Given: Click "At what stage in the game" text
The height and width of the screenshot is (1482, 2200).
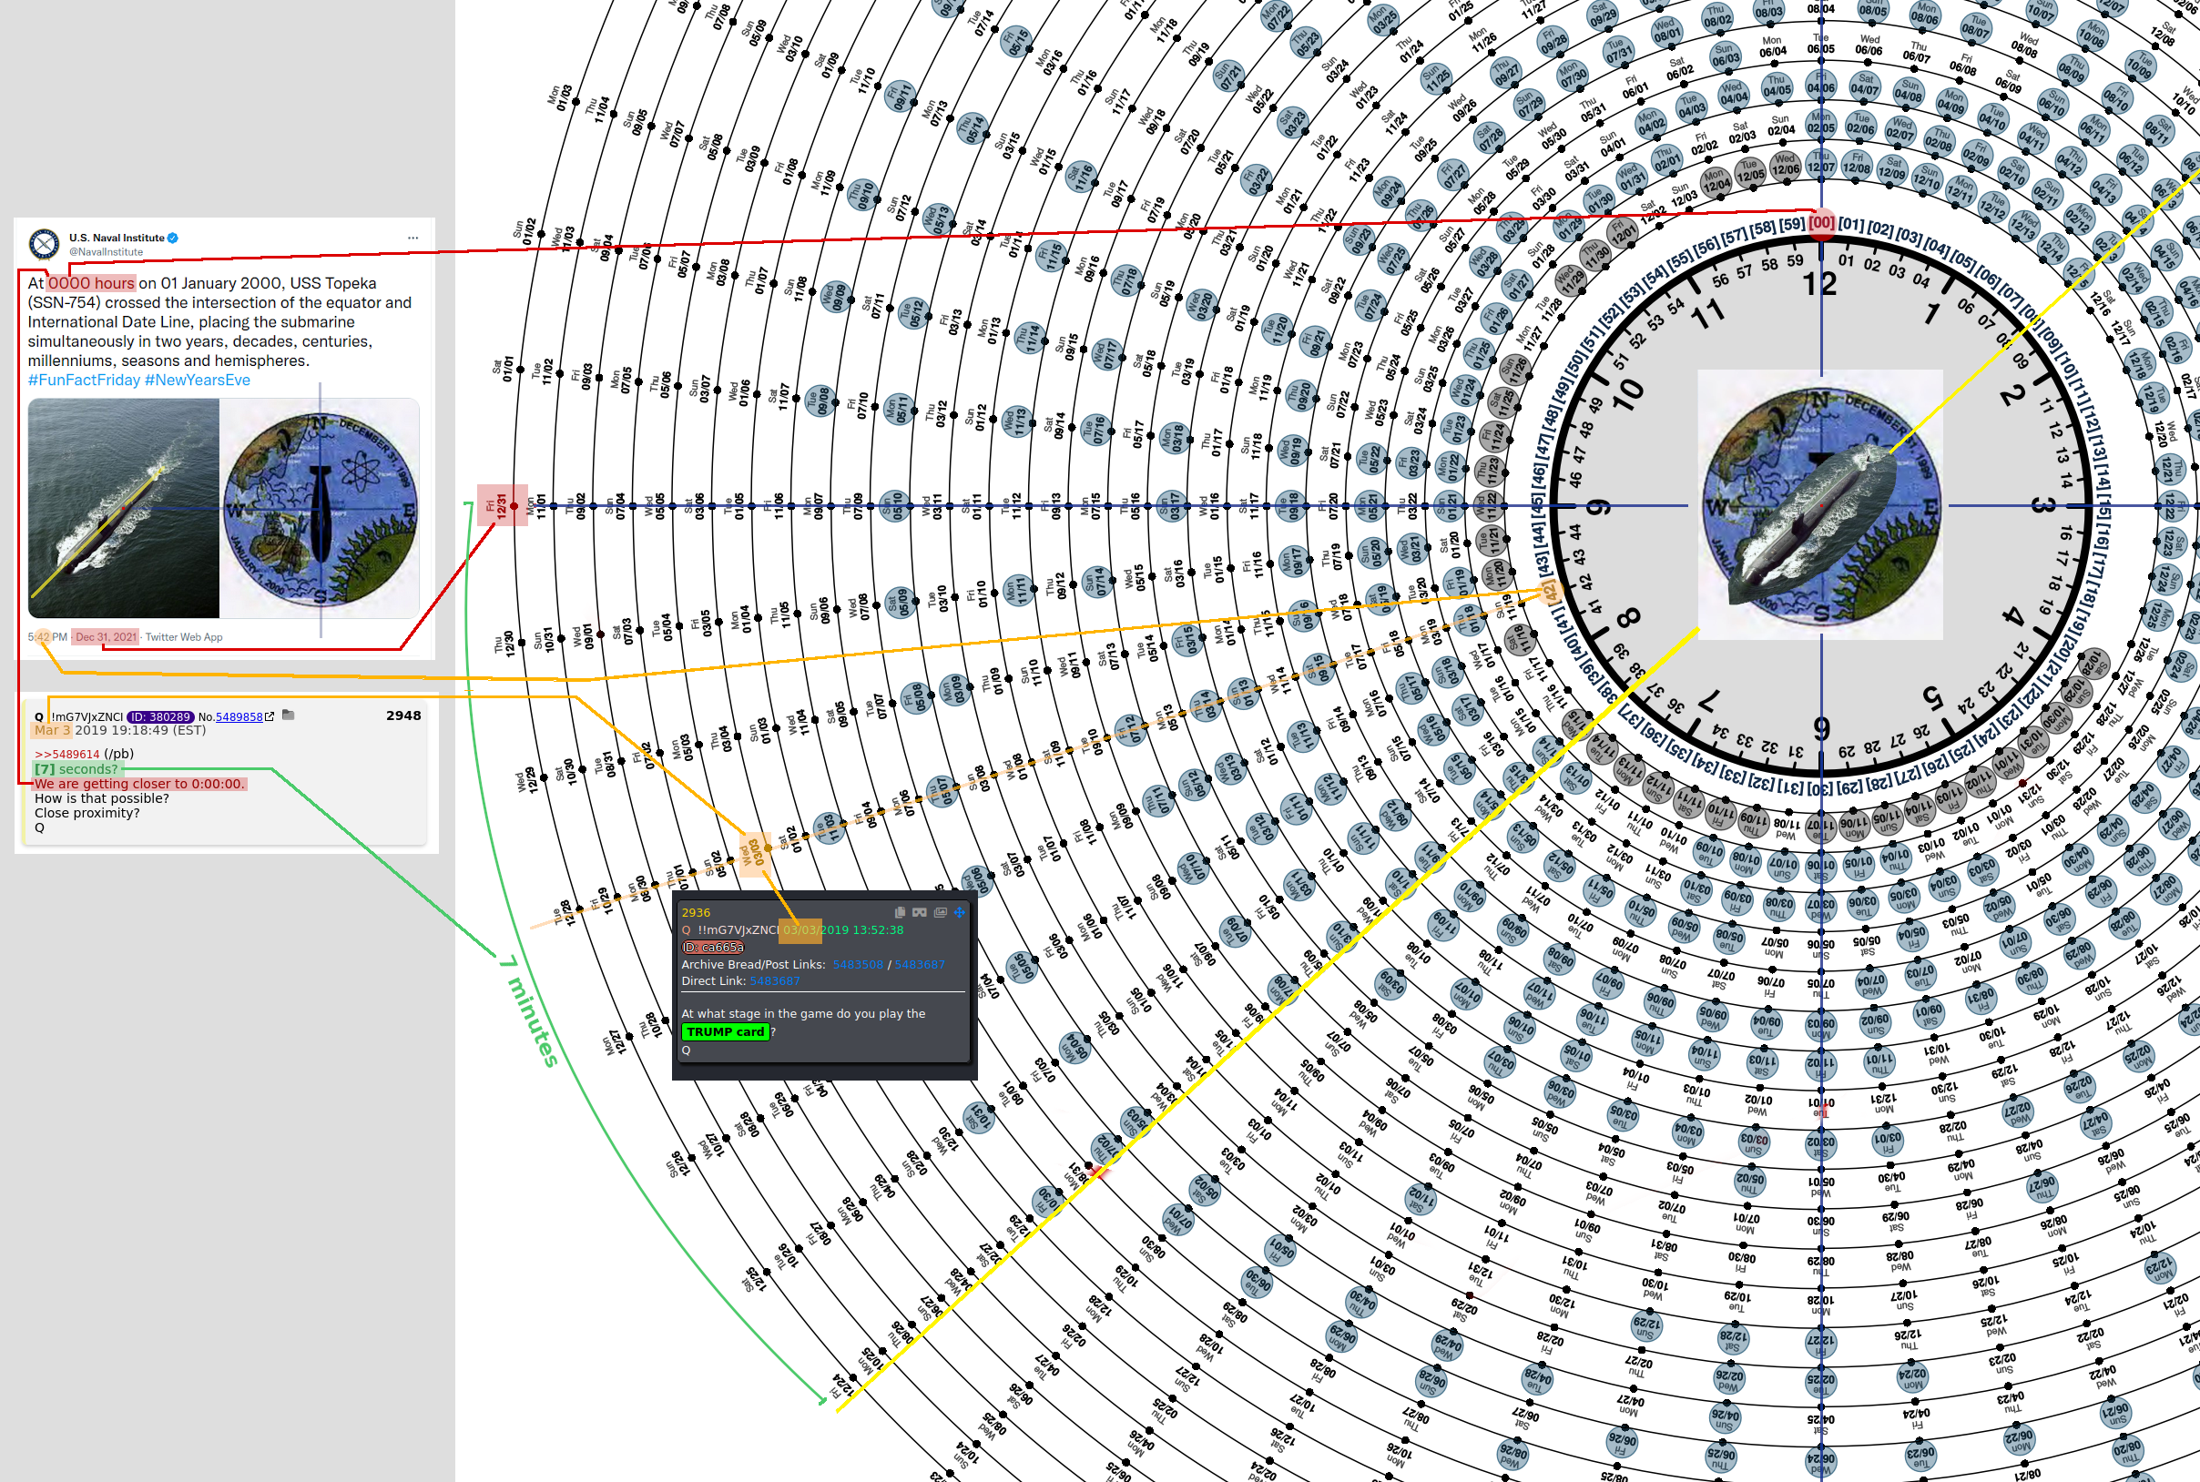Looking at the screenshot, I should pyautogui.click(x=759, y=1013).
